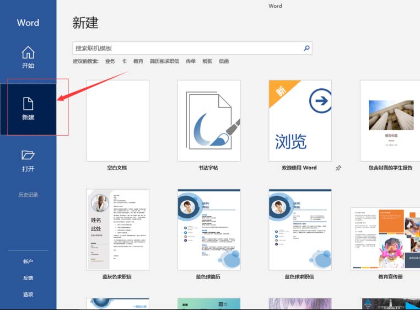Open the 开始 home tab in sidebar

coord(28,57)
